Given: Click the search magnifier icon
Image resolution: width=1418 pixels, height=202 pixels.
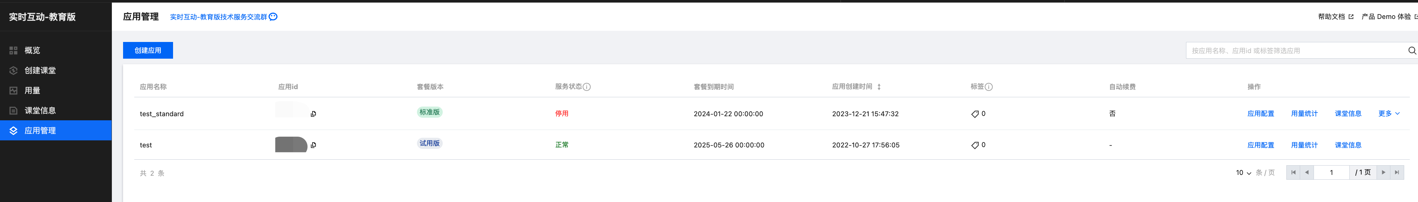Looking at the screenshot, I should pos(1411,50).
